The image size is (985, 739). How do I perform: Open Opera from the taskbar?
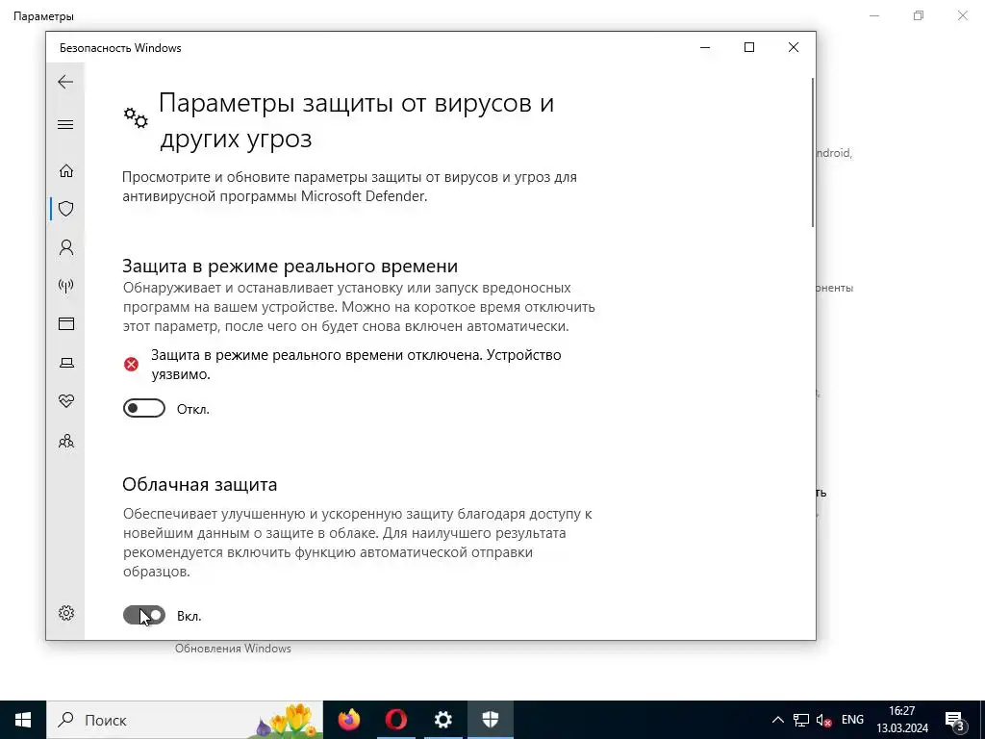[395, 720]
